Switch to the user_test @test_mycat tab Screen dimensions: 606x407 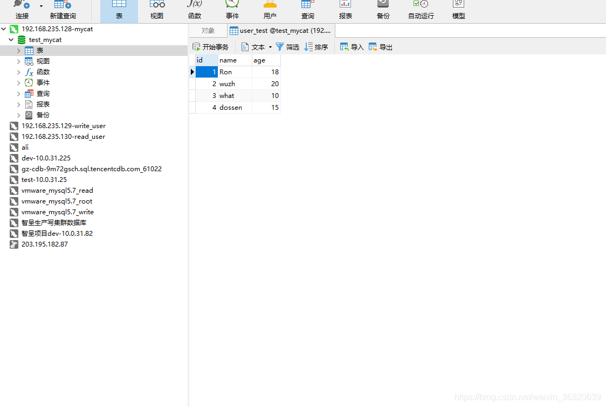click(281, 31)
